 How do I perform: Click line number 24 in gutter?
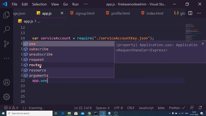[x=23, y=91]
